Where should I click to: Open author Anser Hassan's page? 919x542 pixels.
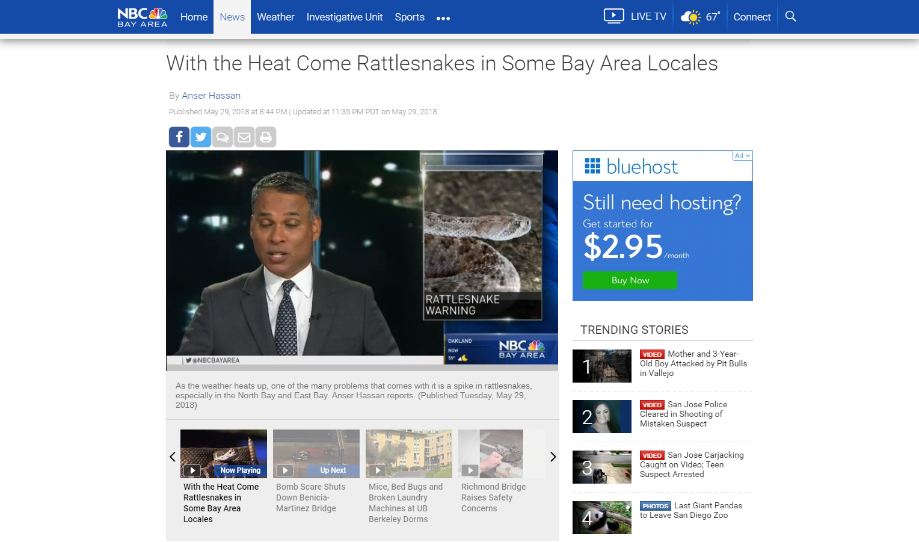[211, 96]
